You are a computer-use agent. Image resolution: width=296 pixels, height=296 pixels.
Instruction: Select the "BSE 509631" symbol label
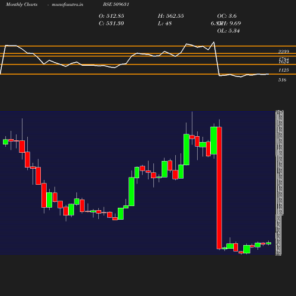116,4
